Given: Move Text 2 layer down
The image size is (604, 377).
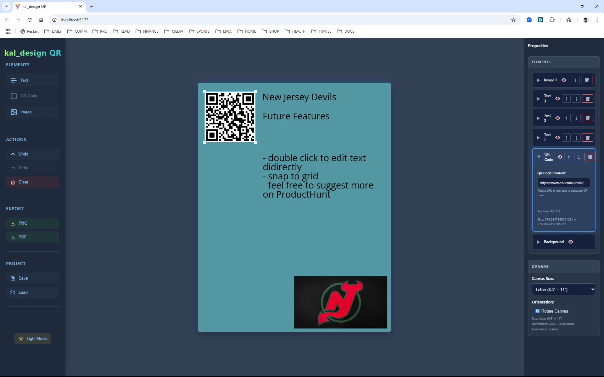Looking at the screenshot, I should [576, 118].
